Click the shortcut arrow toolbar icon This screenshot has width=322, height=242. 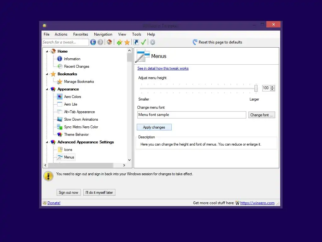coord(136,42)
